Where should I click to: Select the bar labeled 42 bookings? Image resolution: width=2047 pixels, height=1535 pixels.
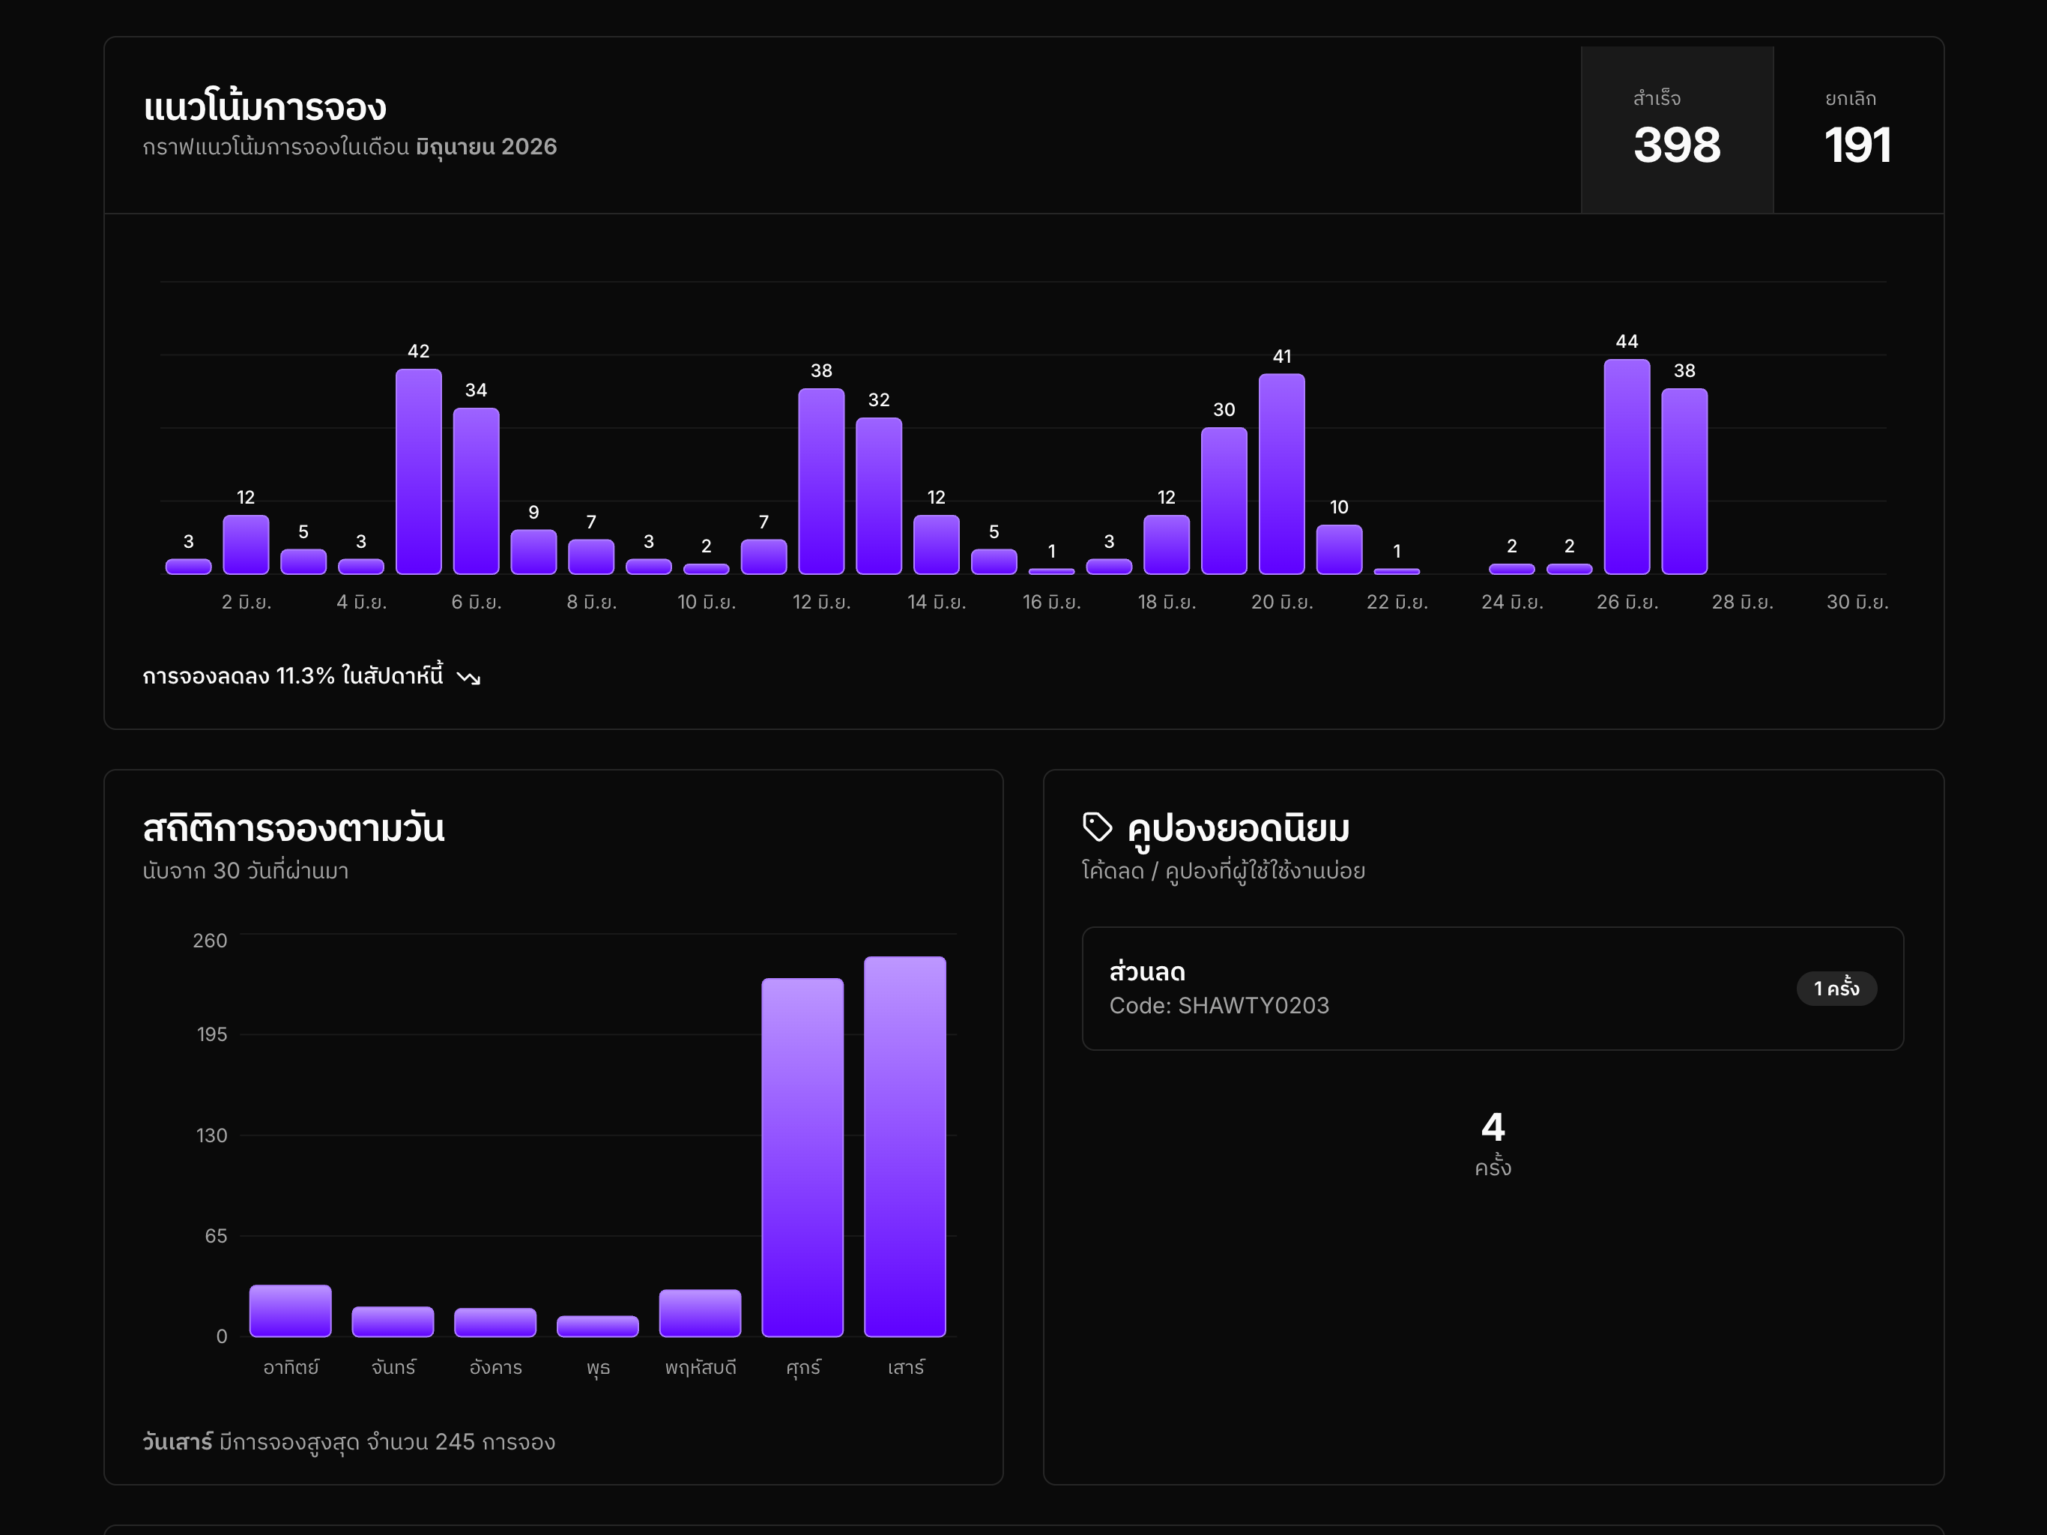(x=418, y=471)
